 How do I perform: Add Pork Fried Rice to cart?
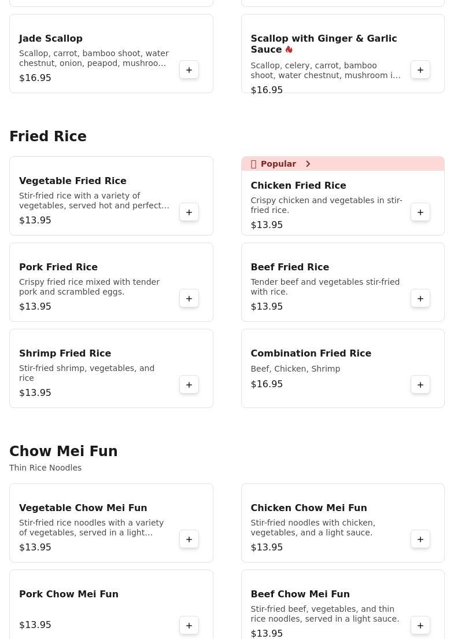[x=189, y=299]
